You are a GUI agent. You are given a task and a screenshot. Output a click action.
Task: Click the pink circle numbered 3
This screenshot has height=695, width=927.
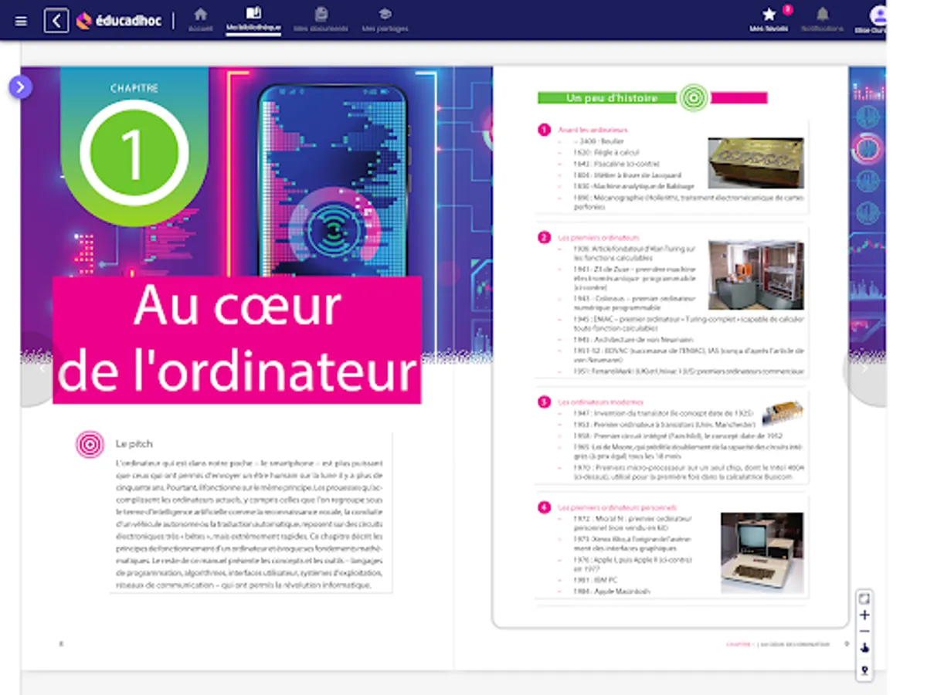point(545,402)
